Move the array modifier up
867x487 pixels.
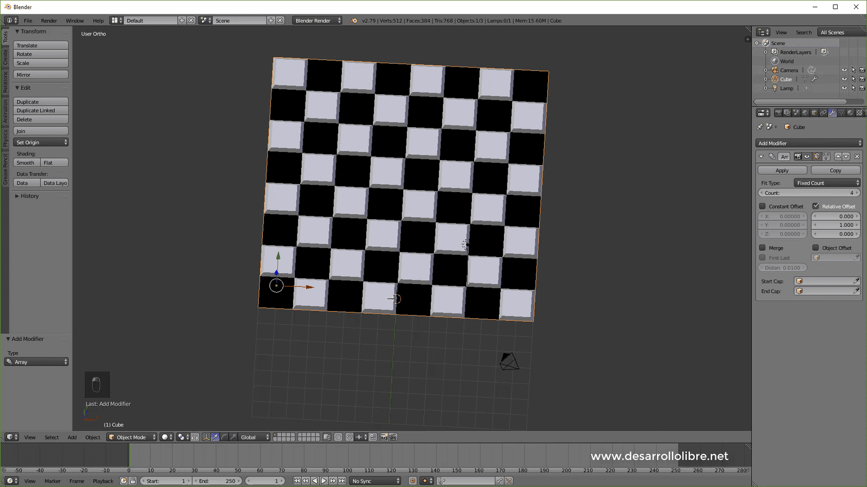[838, 156]
